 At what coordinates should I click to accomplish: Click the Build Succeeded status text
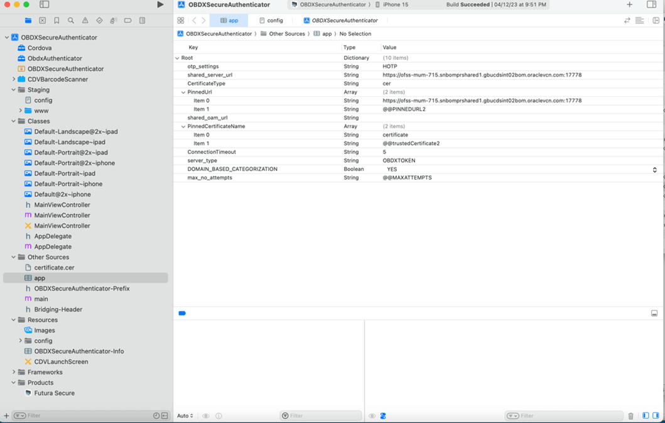tap(468, 4)
